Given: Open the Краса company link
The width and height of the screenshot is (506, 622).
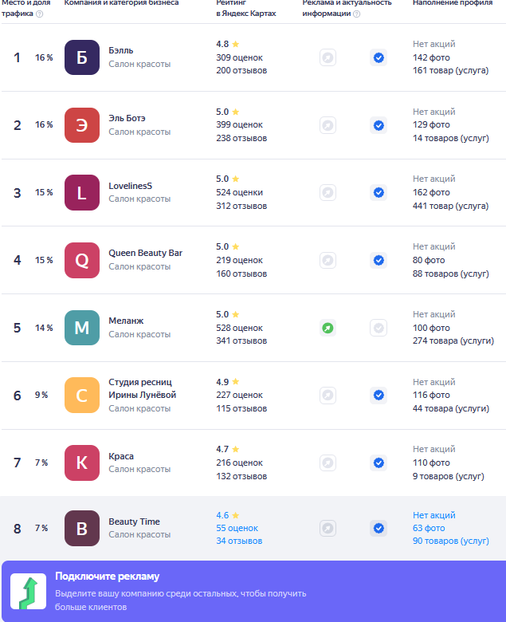Looking at the screenshot, I should pos(121,456).
